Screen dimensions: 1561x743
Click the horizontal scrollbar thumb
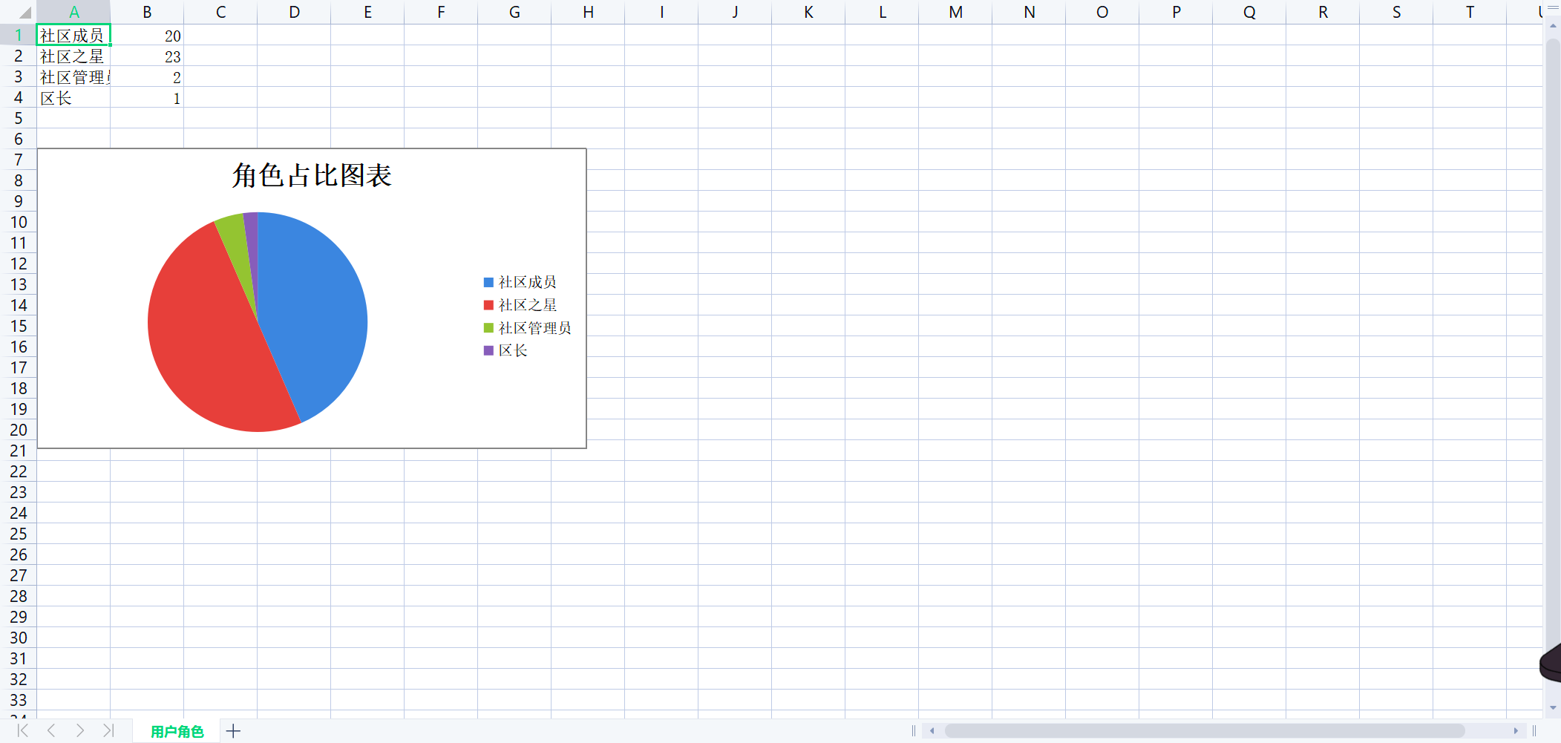point(1204,731)
